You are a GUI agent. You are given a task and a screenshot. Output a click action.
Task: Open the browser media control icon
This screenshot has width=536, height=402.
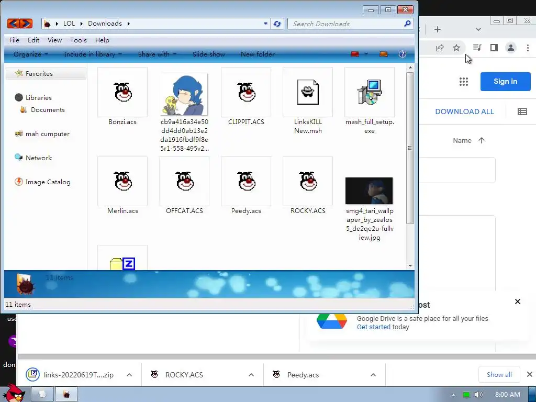[477, 48]
